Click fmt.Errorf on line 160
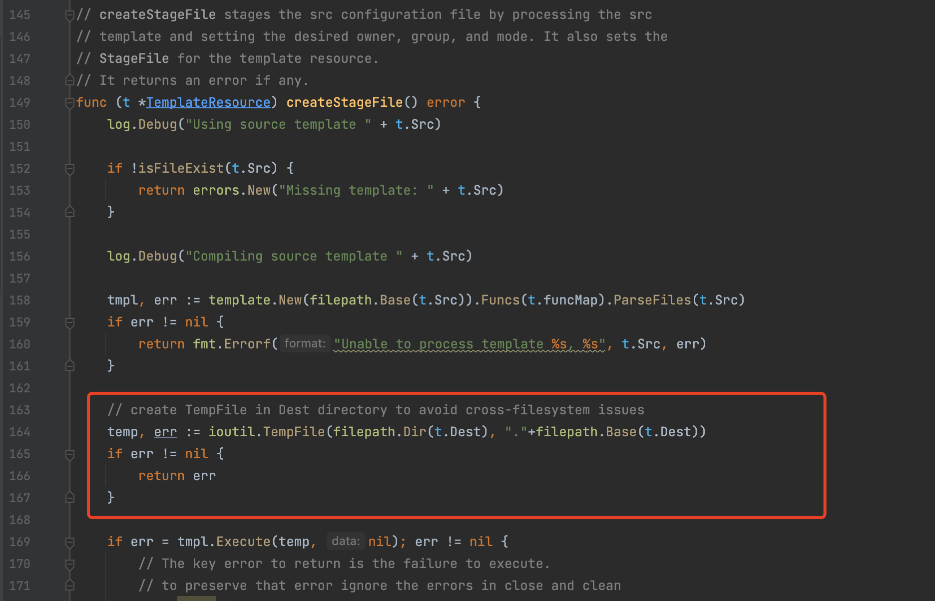The width and height of the screenshot is (935, 601). pyautogui.click(x=232, y=344)
